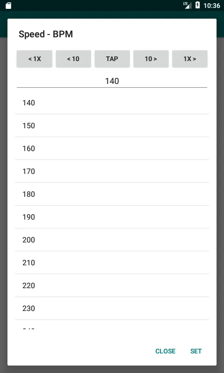Tap the battery charging status icon
224x373 pixels.
tap(197, 5)
